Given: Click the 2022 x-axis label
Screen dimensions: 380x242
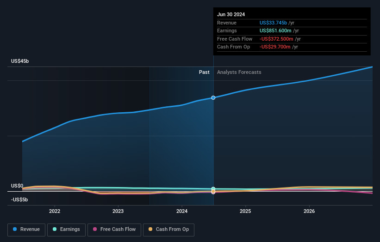Looking at the screenshot, I should (55, 211).
